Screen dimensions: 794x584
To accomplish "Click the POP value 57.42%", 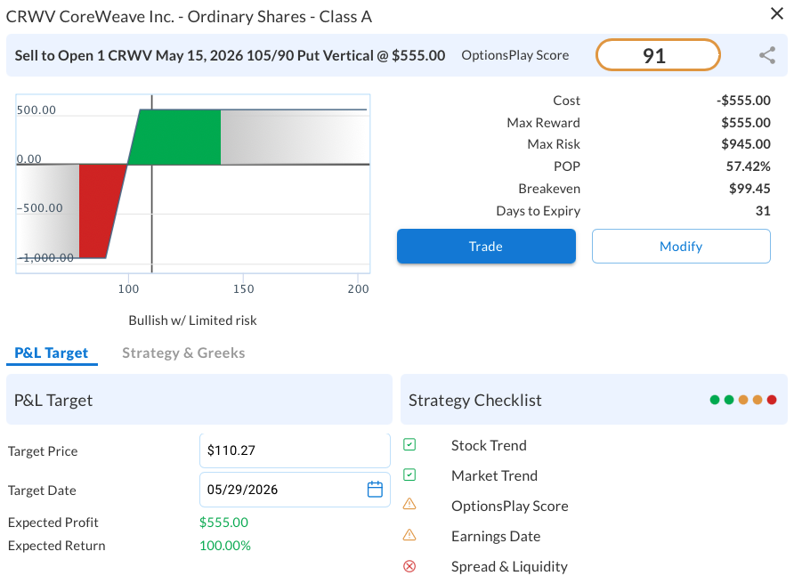I will [748, 166].
